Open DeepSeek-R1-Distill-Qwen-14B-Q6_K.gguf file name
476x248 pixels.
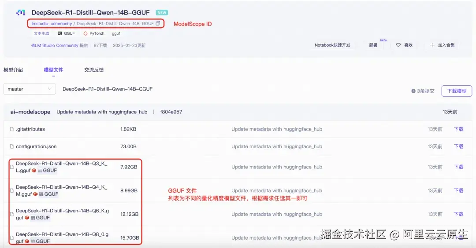[62, 214]
